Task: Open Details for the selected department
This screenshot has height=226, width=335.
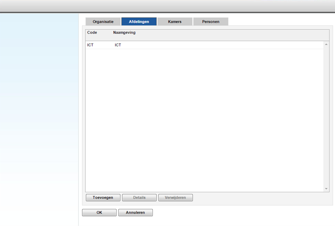Action: tap(139, 198)
